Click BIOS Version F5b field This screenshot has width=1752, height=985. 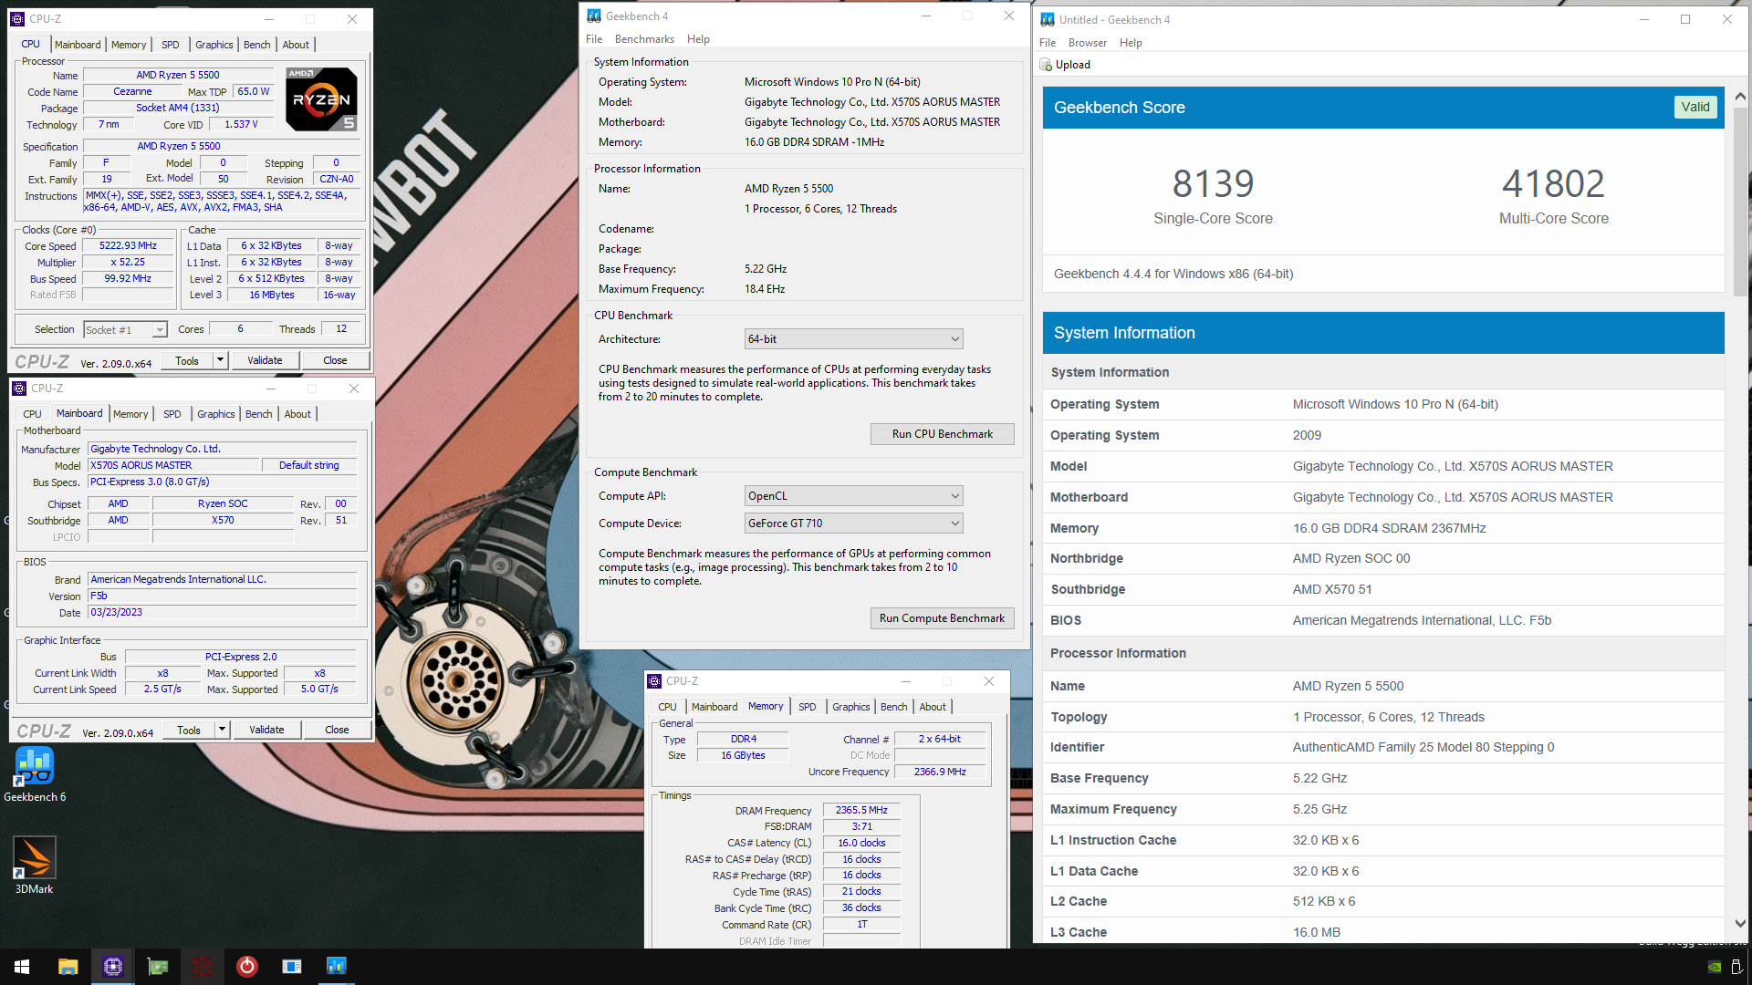pyautogui.click(x=222, y=596)
